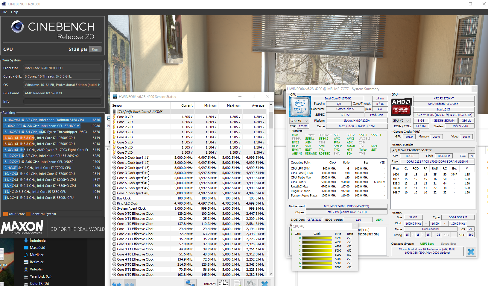Click the empty Info field
This screenshot has width=488, height=286.
tap(62, 102)
